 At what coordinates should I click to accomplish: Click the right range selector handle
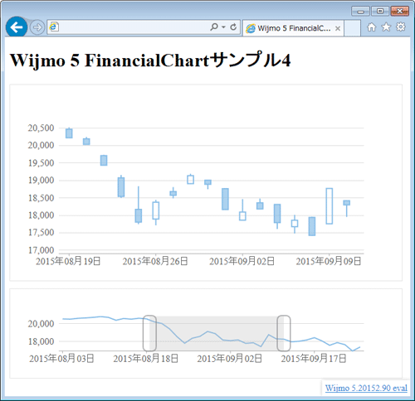tap(284, 333)
